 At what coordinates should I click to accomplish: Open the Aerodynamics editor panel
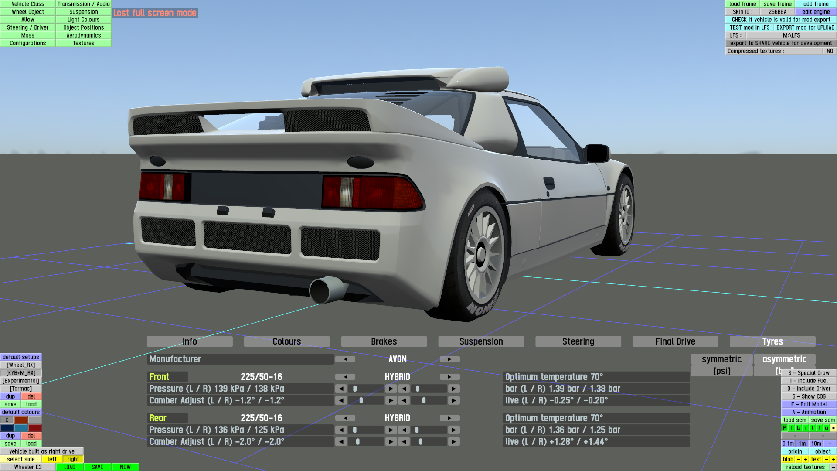(x=83, y=35)
